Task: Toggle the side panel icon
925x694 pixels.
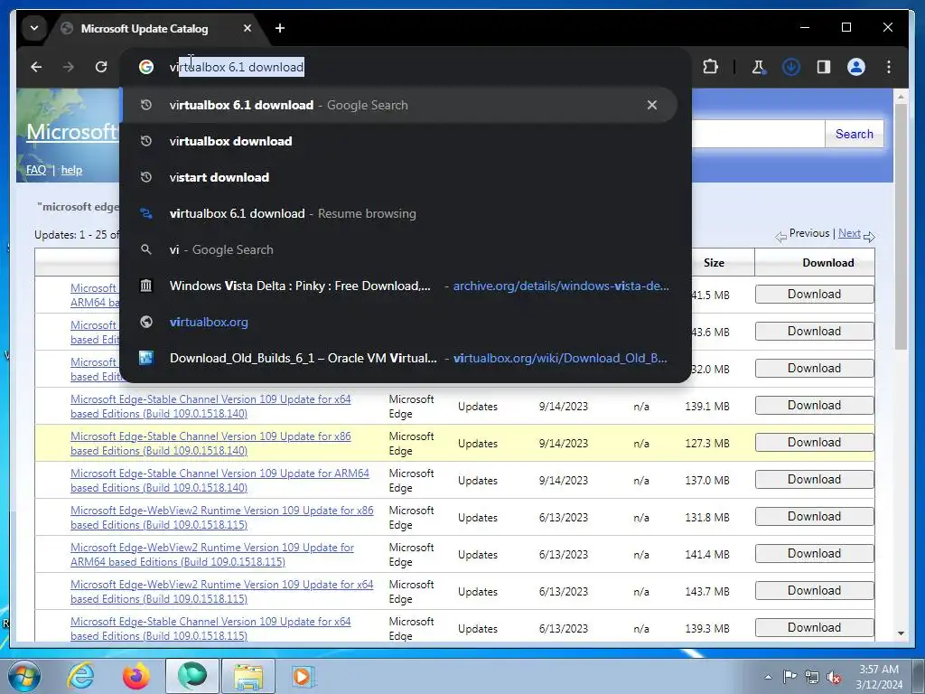Action: pos(824,67)
